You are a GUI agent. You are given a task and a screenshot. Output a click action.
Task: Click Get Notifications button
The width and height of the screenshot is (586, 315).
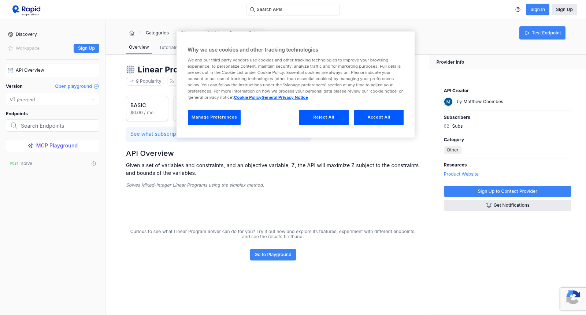pyautogui.click(x=508, y=205)
